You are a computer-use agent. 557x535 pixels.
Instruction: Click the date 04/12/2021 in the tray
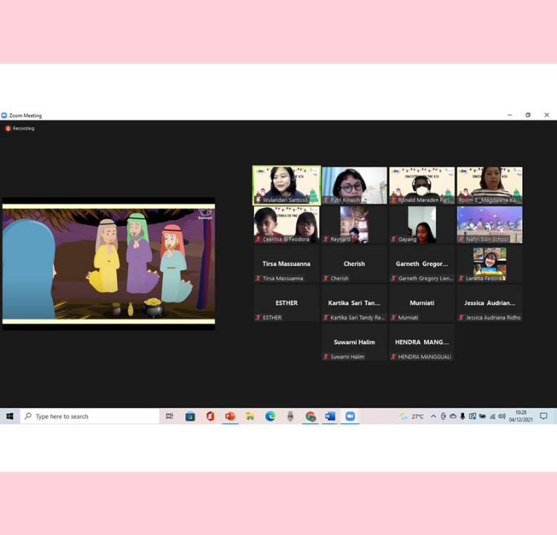tap(521, 420)
